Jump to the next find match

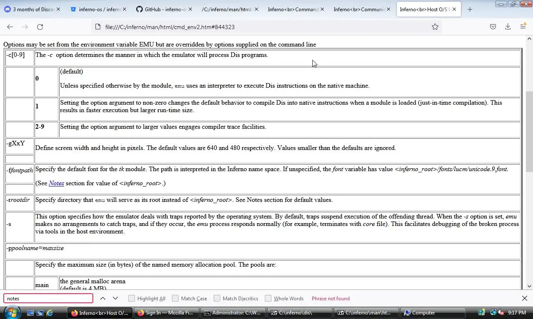(x=115, y=298)
